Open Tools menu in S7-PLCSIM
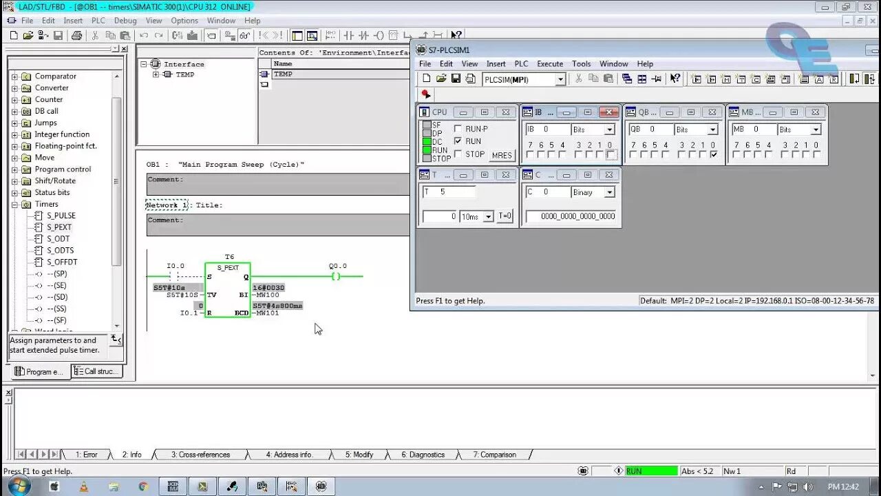The width and height of the screenshot is (881, 496). point(582,64)
